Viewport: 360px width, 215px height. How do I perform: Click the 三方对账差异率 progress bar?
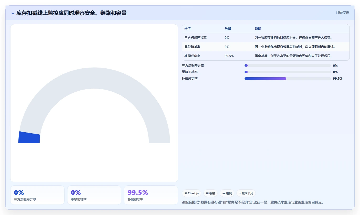(288, 65)
